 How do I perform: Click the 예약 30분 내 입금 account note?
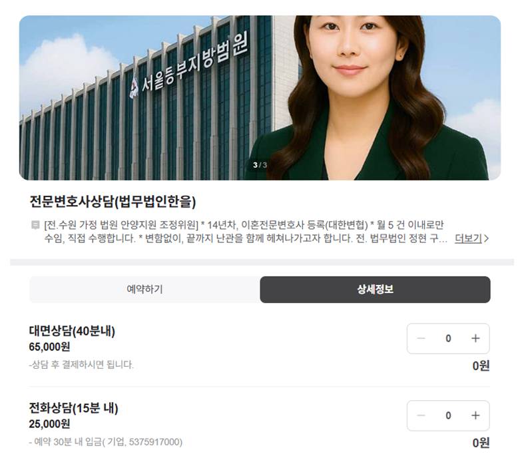(x=105, y=442)
